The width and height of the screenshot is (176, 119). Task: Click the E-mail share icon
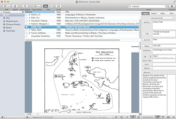[59, 7]
